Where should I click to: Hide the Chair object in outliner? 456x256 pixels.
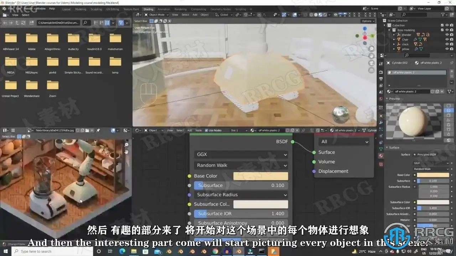(x=447, y=39)
